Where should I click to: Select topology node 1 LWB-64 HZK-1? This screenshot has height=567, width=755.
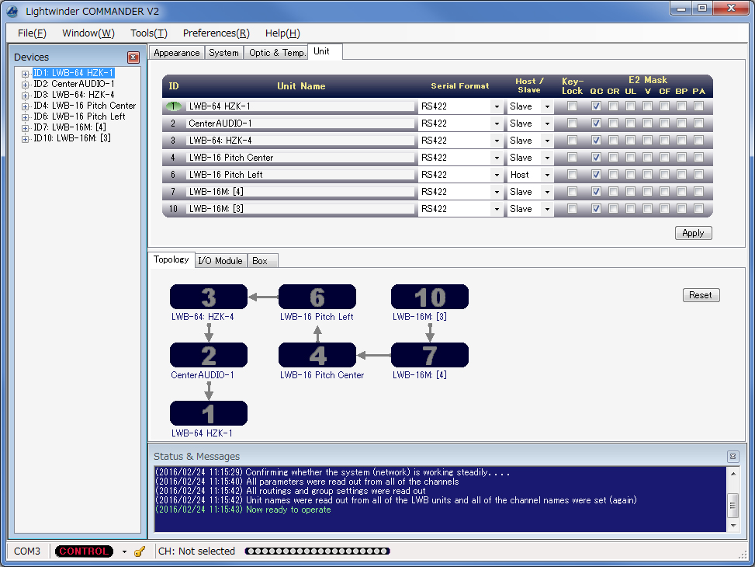point(209,413)
